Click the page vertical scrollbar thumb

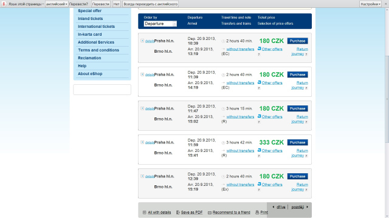[x=387, y=99]
